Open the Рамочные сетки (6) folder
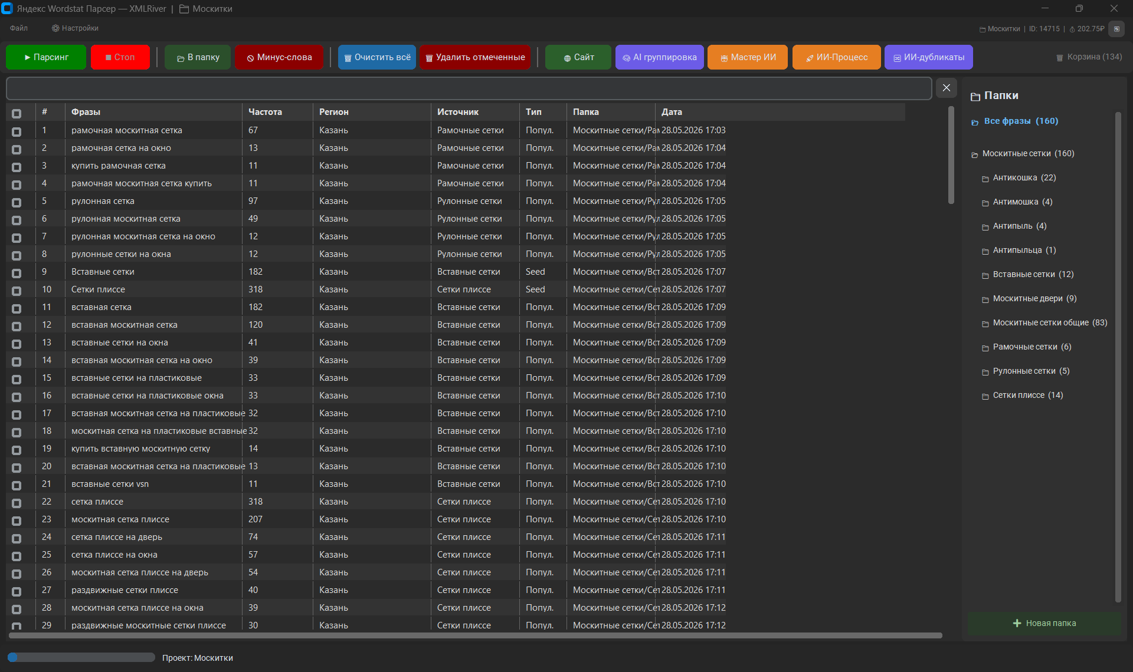Image resolution: width=1133 pixels, height=672 pixels. pos(1032,347)
